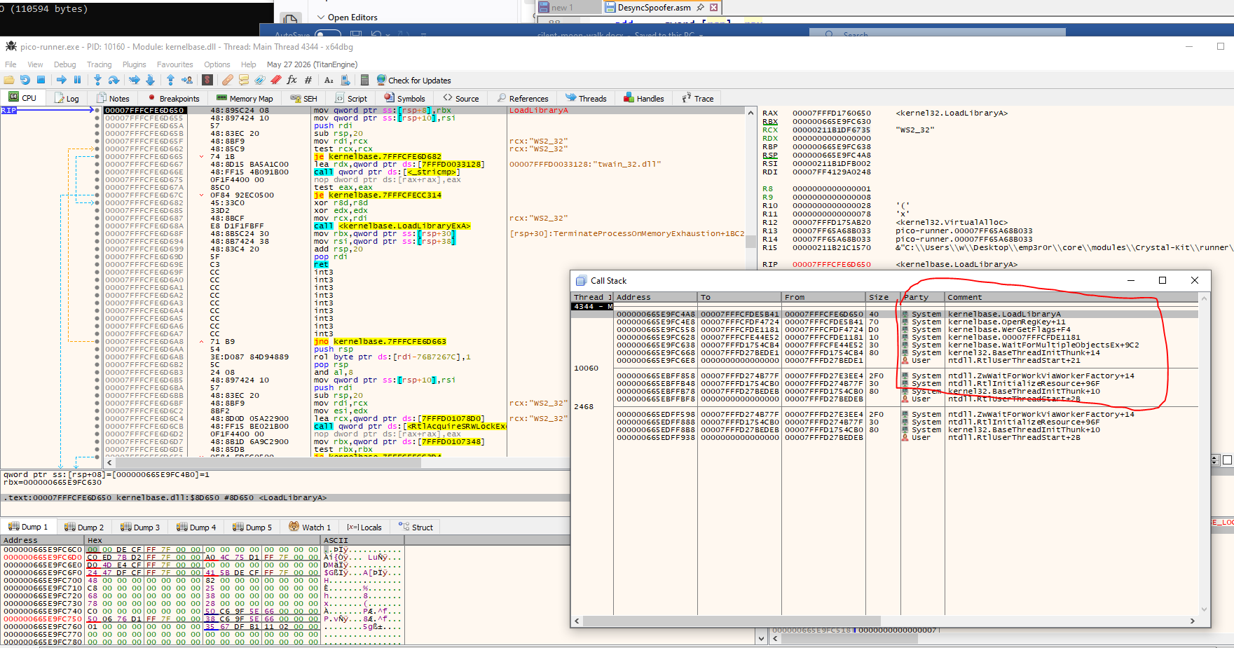Screen dimensions: 1234x648
Task: Click the Comment column header in Call Stack
Action: tap(1072, 298)
